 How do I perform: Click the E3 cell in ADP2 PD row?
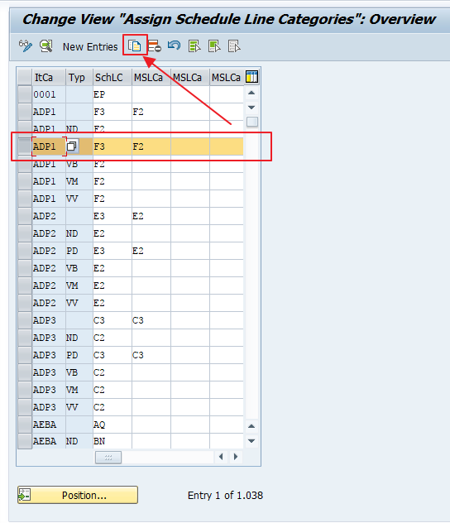(112, 251)
